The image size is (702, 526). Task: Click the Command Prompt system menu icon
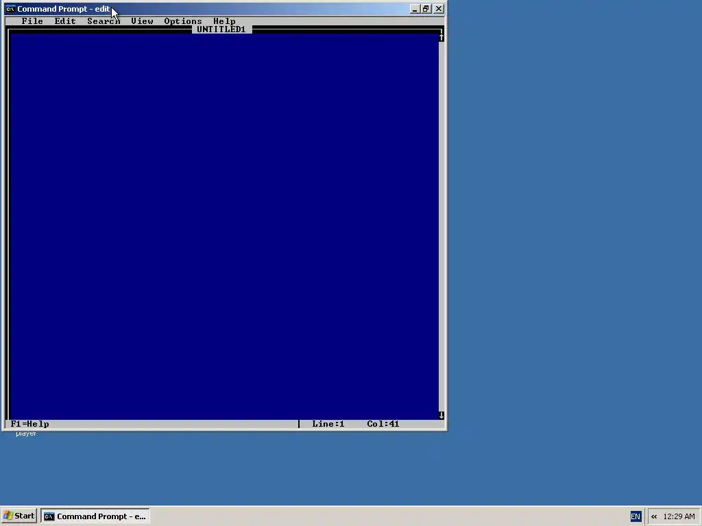click(x=10, y=9)
